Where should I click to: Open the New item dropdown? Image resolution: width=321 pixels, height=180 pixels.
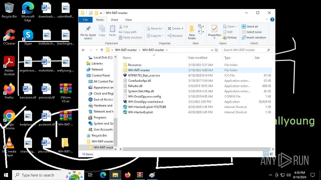pos(201,26)
